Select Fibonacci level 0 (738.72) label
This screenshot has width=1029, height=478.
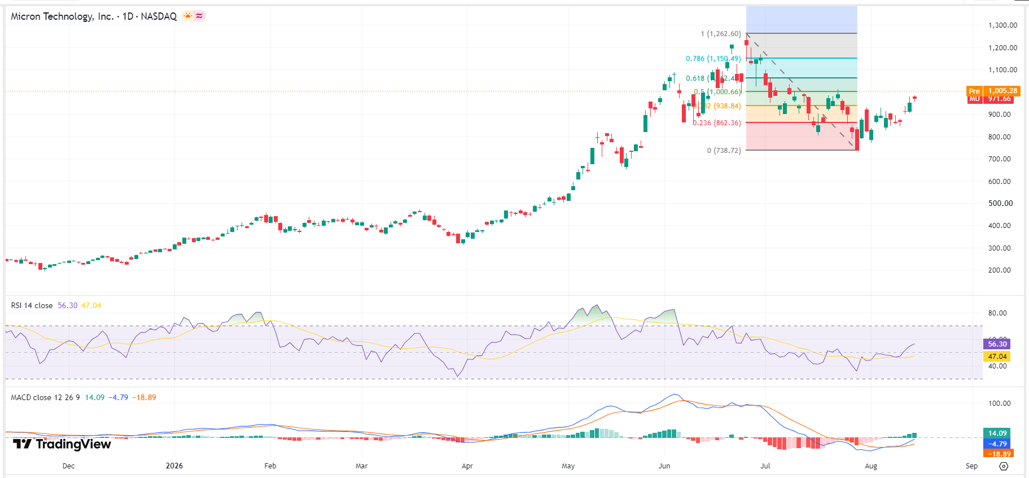[x=724, y=151]
